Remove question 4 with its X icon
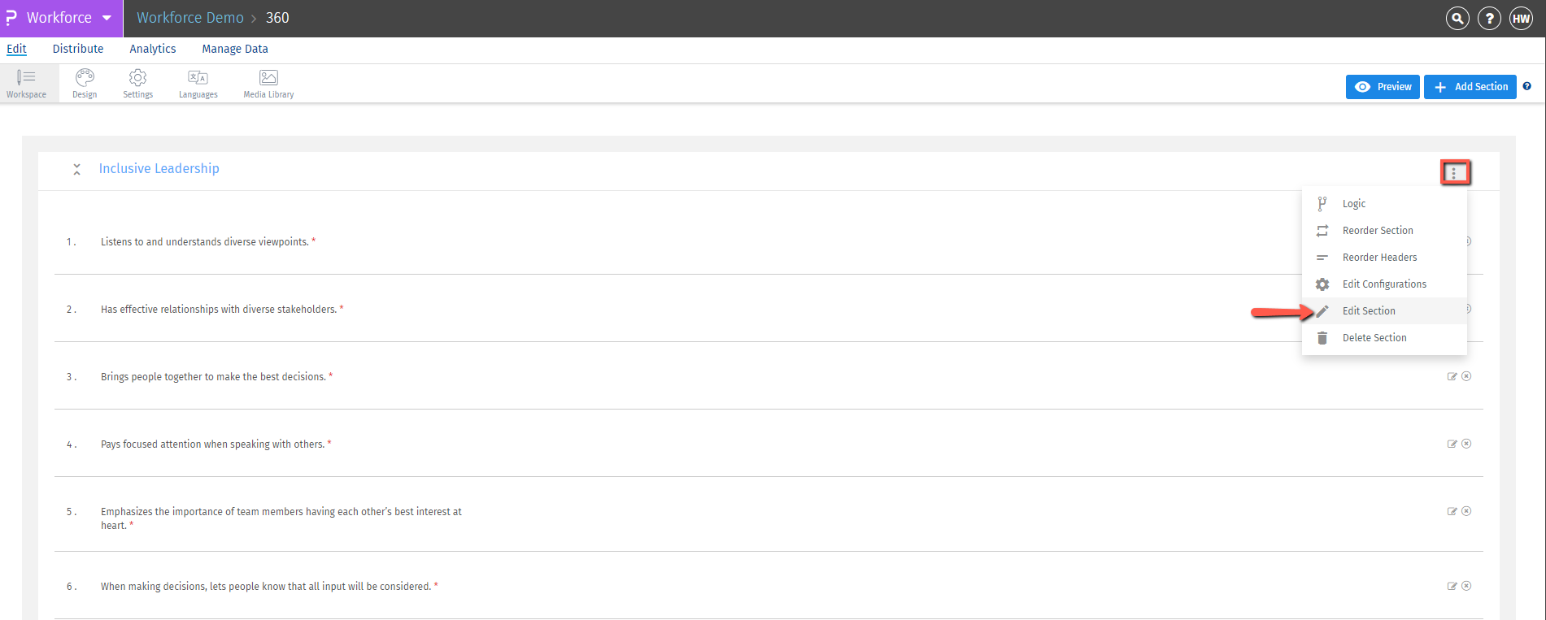This screenshot has height=620, width=1546. pyautogui.click(x=1466, y=443)
